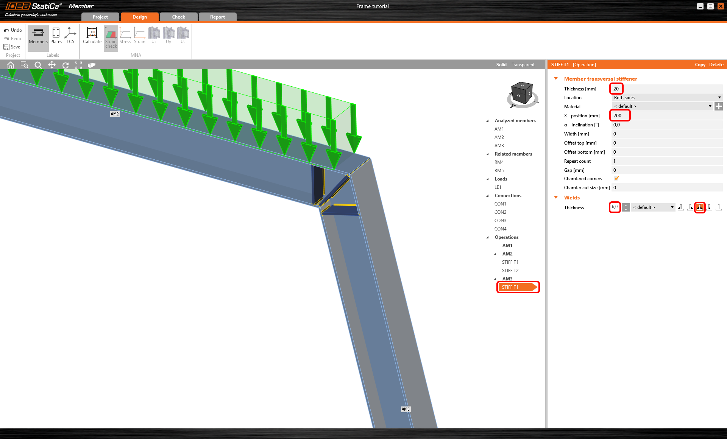Uncheck Chamfered corners checkbox
The height and width of the screenshot is (439, 727).
pos(616,178)
